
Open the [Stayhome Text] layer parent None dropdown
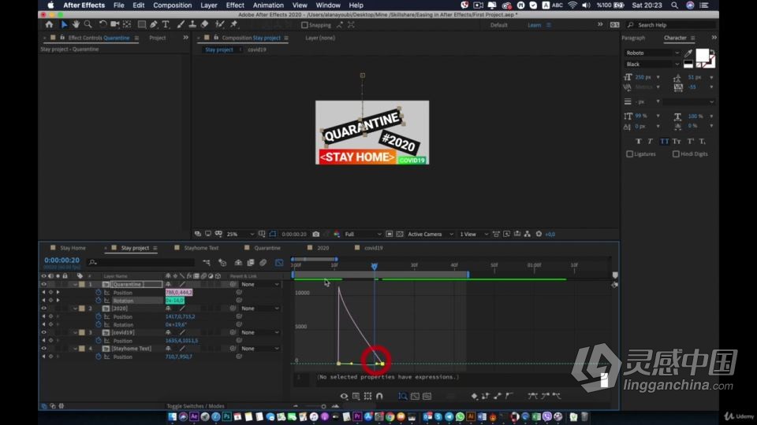click(x=260, y=349)
